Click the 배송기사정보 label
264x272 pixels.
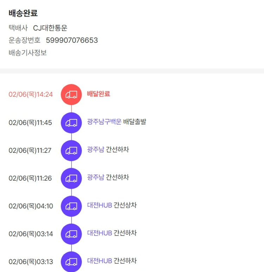tap(28, 53)
